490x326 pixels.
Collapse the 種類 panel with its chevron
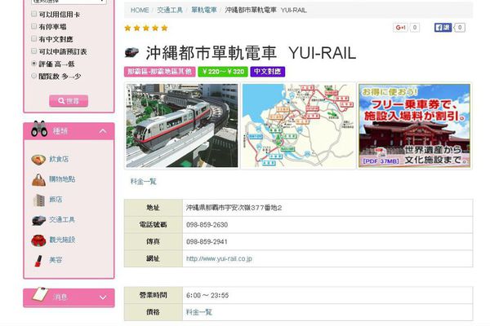click(103, 131)
